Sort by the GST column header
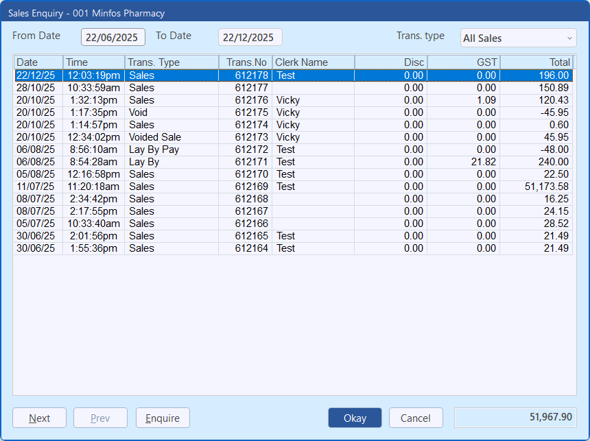 click(x=464, y=62)
